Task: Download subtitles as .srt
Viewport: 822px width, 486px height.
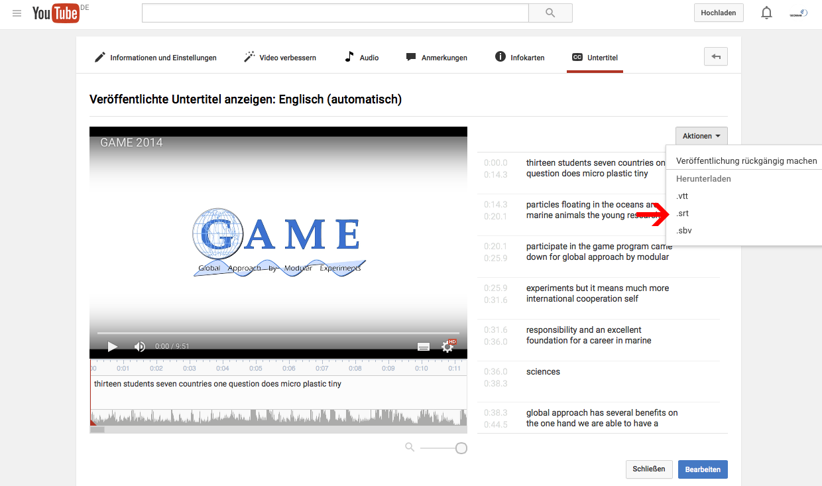Action: 682,213
